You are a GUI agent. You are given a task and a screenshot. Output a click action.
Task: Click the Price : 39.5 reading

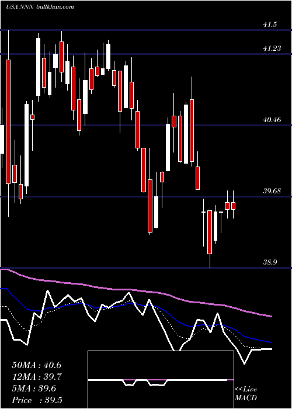point(37,400)
